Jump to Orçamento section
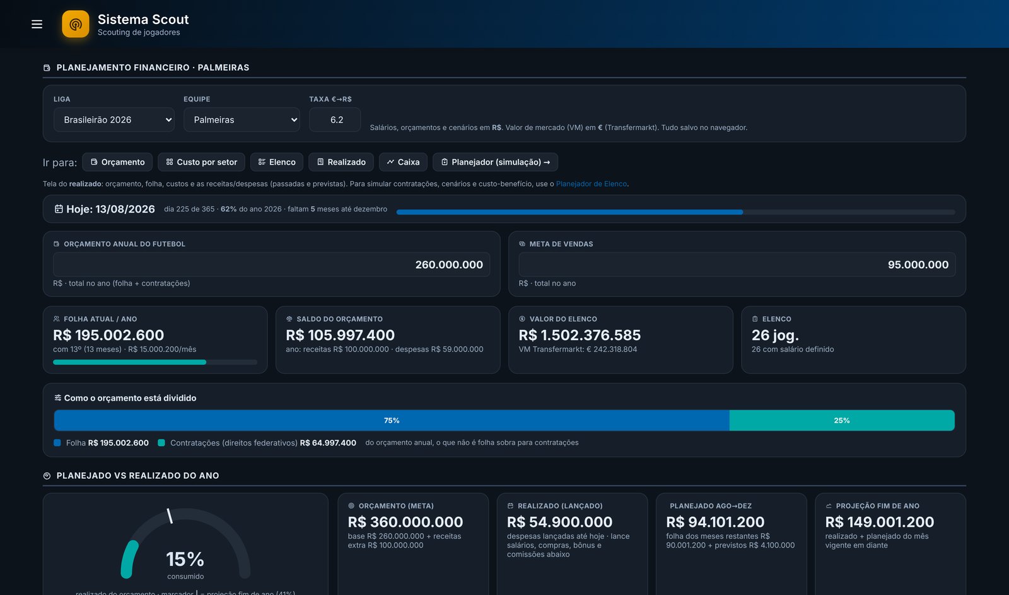This screenshot has height=595, width=1009. [x=117, y=162]
